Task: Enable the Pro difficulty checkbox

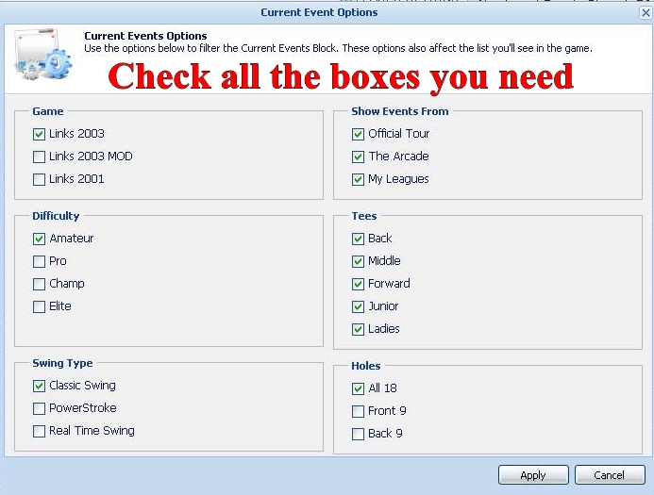Action: pyautogui.click(x=39, y=262)
